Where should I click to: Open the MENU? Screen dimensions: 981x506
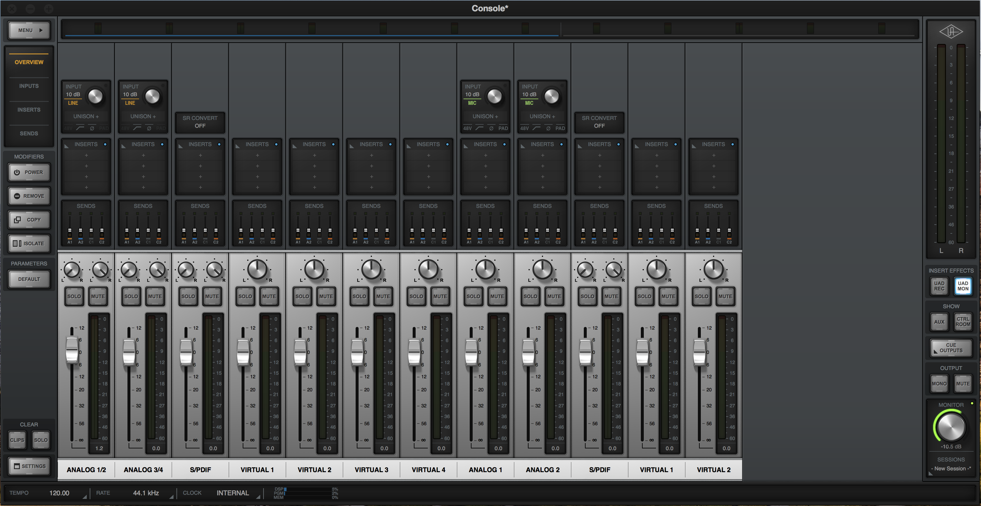click(29, 30)
